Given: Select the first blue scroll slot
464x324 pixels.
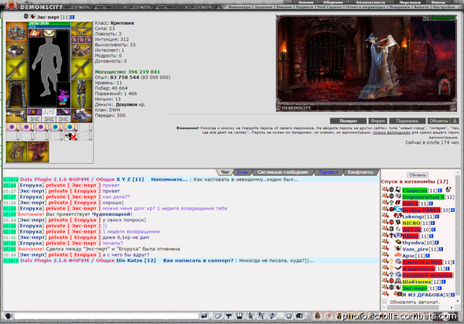Looking at the screenshot, I should coord(56,128).
